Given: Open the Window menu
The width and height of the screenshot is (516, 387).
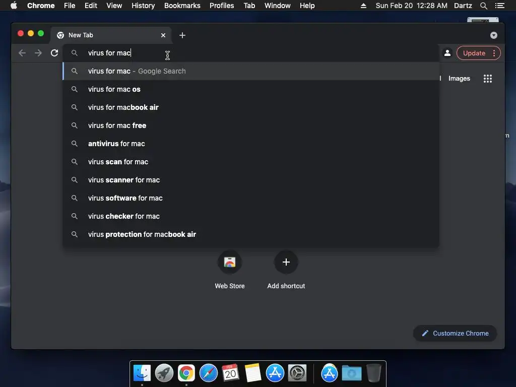Looking at the screenshot, I should tap(278, 6).
